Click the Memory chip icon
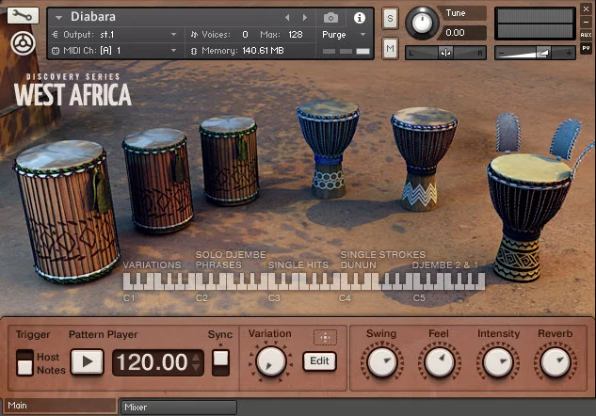 tap(194, 51)
